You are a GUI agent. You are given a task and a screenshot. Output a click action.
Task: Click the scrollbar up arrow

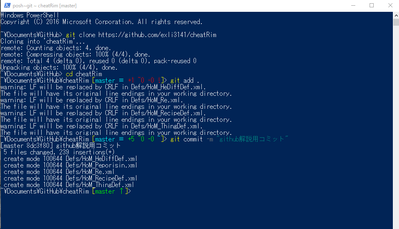[396, 15]
